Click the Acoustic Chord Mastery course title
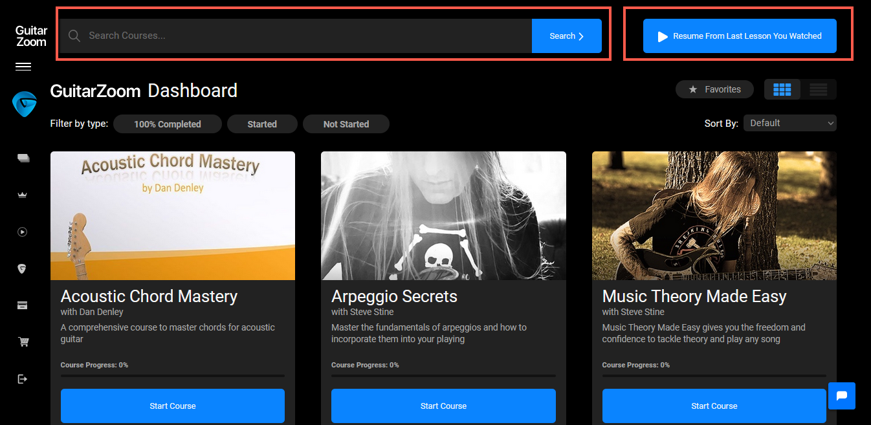871x425 pixels. coord(149,296)
